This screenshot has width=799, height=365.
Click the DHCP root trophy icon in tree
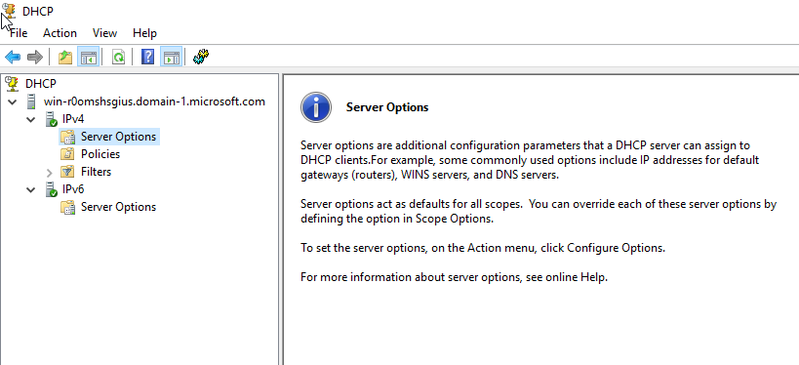click(x=13, y=83)
